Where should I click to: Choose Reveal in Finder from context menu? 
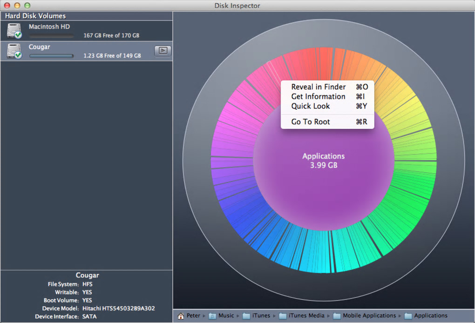pos(319,87)
